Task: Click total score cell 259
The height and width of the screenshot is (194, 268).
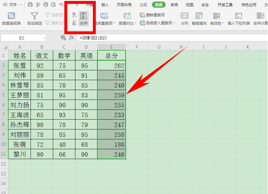Action: tap(111, 95)
